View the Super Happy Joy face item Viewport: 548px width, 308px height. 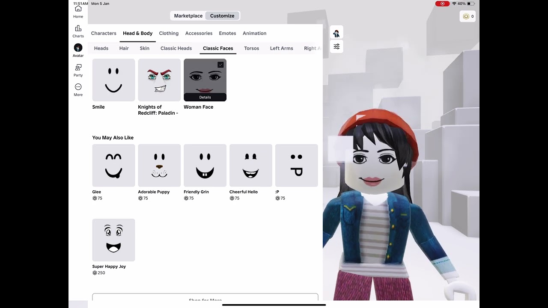tap(113, 240)
